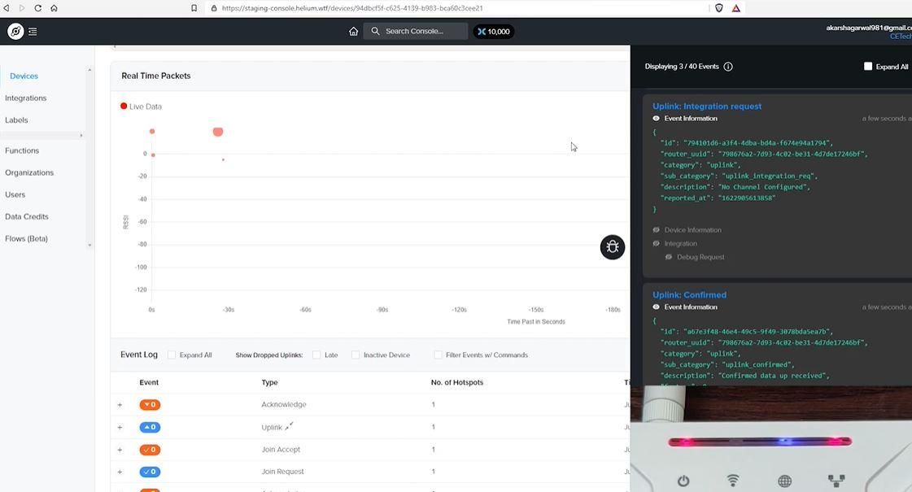Enable Show Dropped Uplinks Late checkbox
Screen dimensions: 912x492
click(x=316, y=355)
